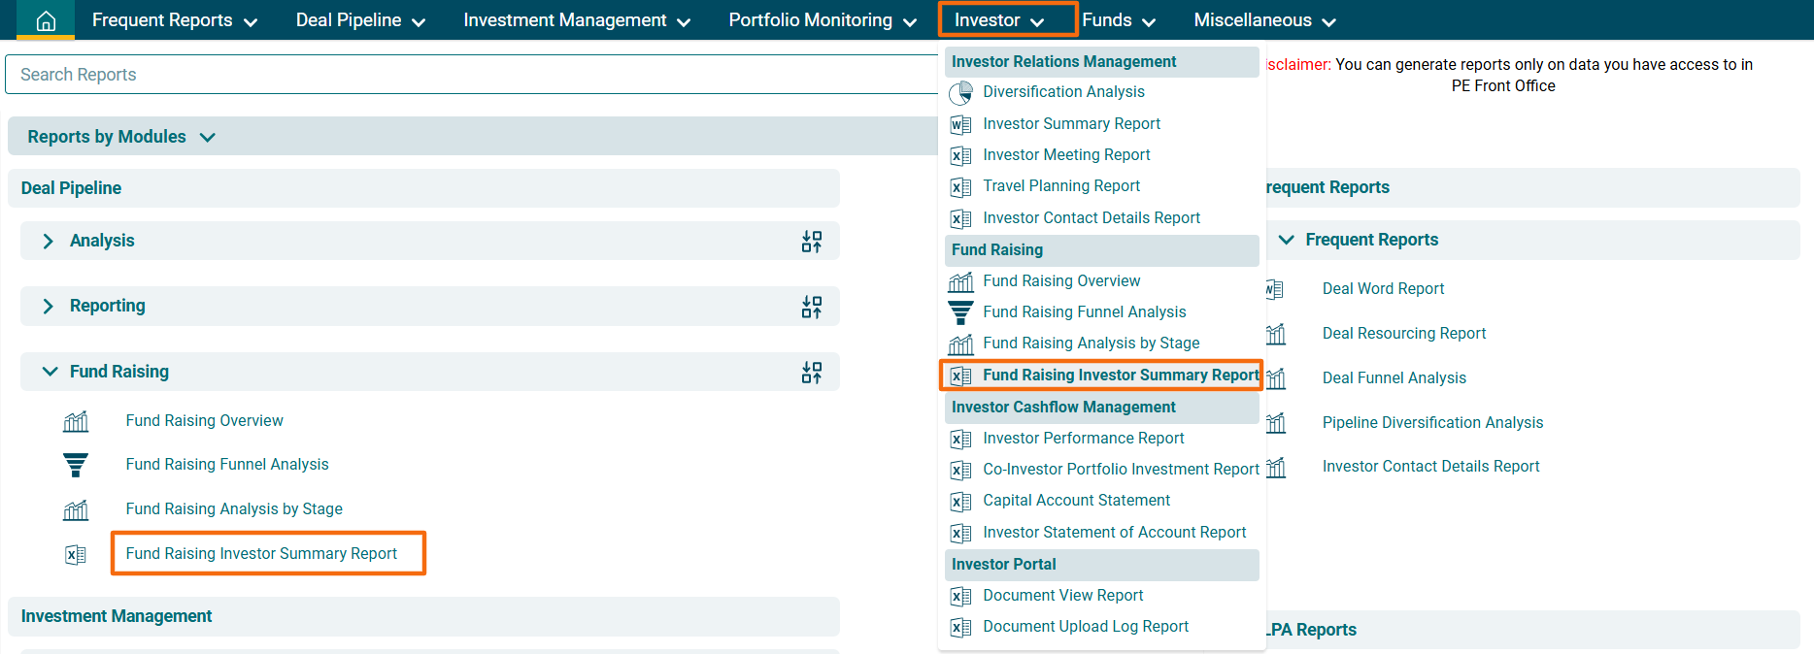
Task: Click the sort icon in Reporting row
Action: click(x=811, y=307)
